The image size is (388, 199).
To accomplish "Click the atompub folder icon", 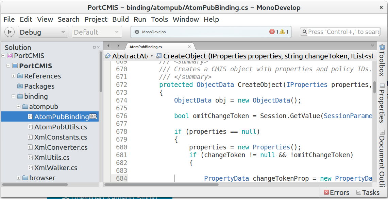I will pos(25,107).
